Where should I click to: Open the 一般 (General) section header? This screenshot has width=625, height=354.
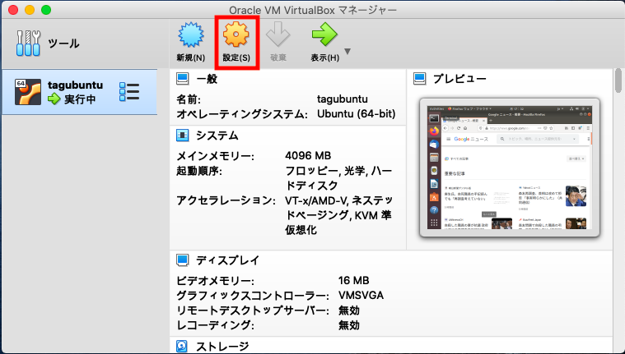[x=207, y=79]
